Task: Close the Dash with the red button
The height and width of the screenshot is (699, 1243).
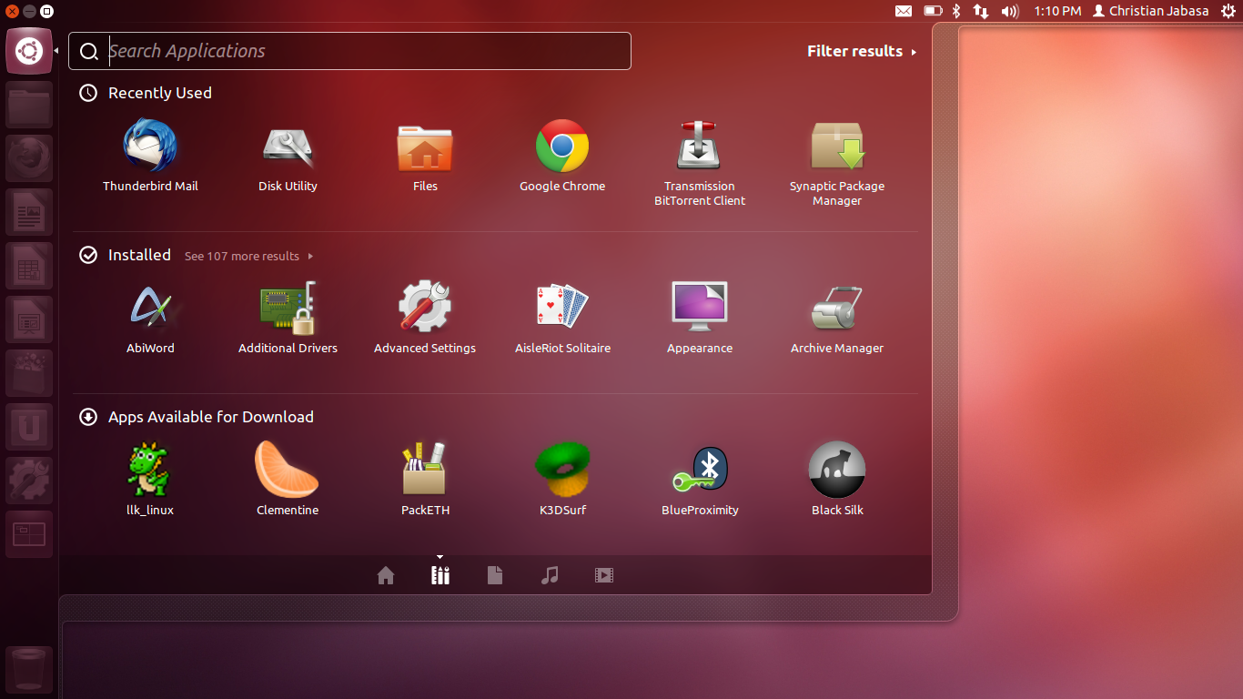Action: 13,11
